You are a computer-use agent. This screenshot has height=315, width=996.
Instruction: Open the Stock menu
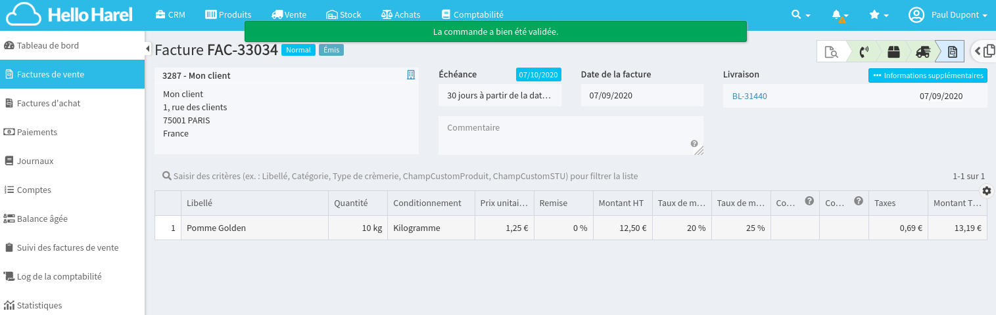[x=343, y=14]
